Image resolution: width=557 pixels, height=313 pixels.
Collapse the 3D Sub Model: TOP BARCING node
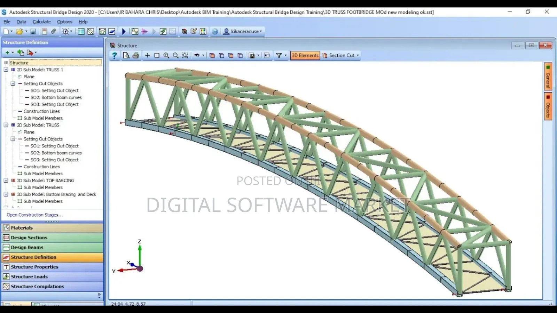(x=6, y=180)
